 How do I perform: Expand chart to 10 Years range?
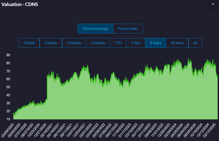click(177, 43)
